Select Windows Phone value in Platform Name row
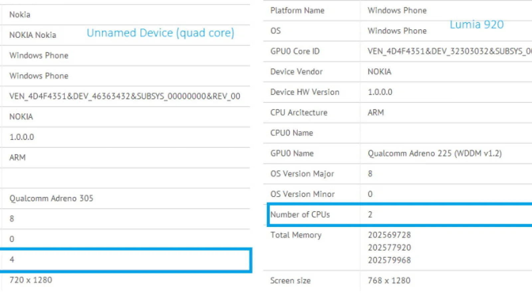 pos(397,11)
